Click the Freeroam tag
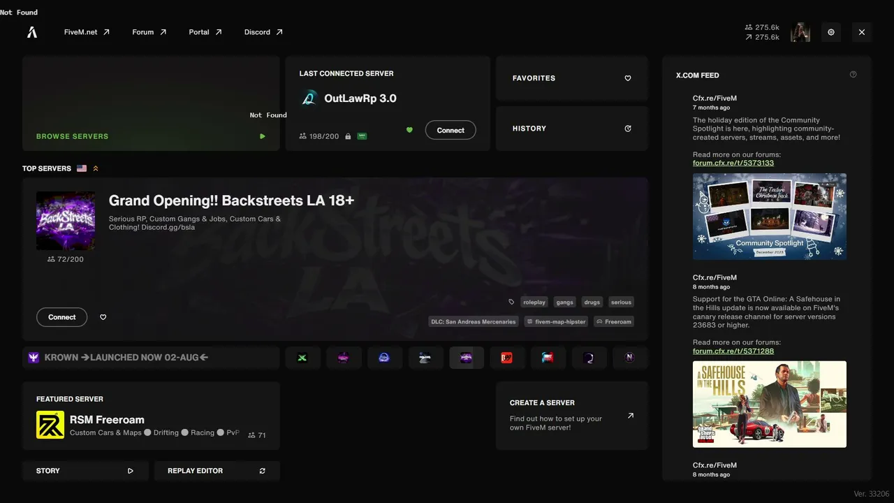This screenshot has width=894, height=503. (614, 322)
